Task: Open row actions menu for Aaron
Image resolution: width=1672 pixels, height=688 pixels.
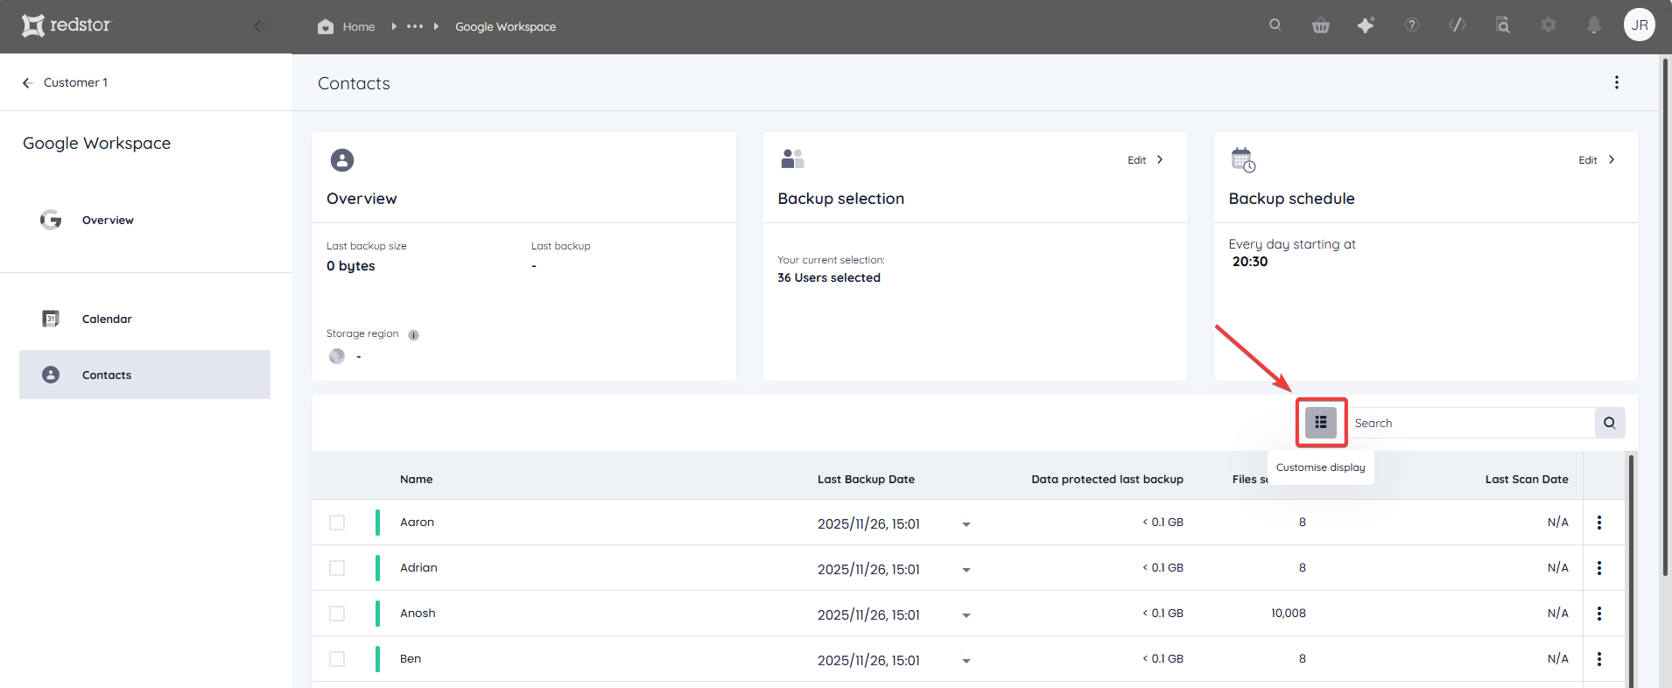Action: pyautogui.click(x=1599, y=523)
